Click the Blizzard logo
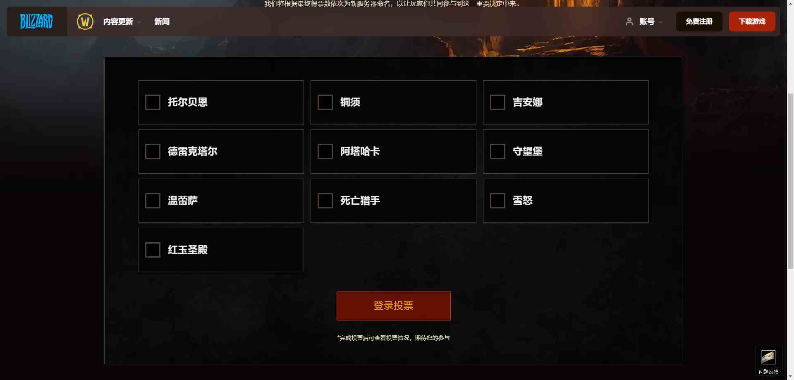The image size is (794, 380). pyautogui.click(x=36, y=22)
